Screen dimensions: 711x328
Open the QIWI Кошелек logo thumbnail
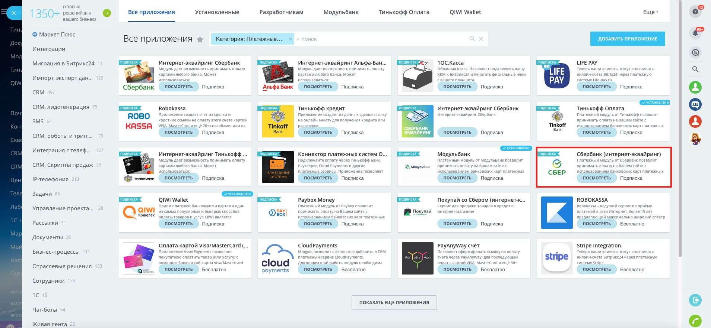coord(139,213)
